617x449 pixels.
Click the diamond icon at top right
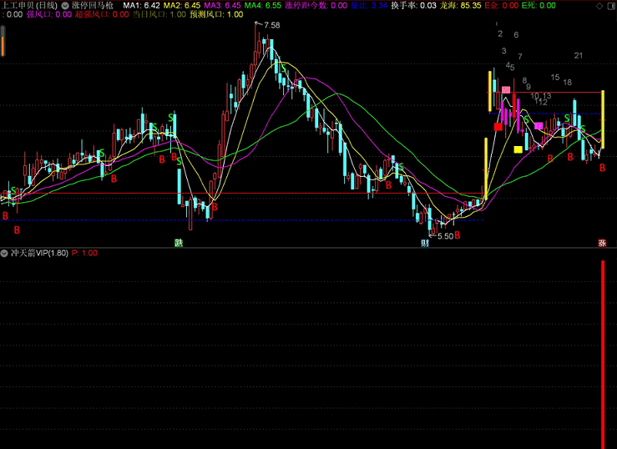point(599,6)
